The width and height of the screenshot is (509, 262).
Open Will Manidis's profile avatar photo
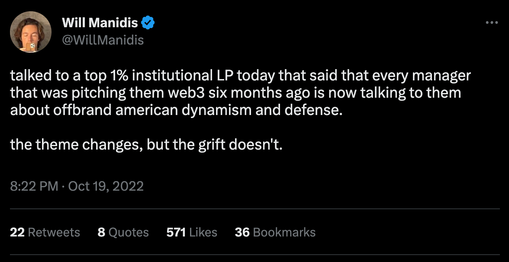pos(30,32)
